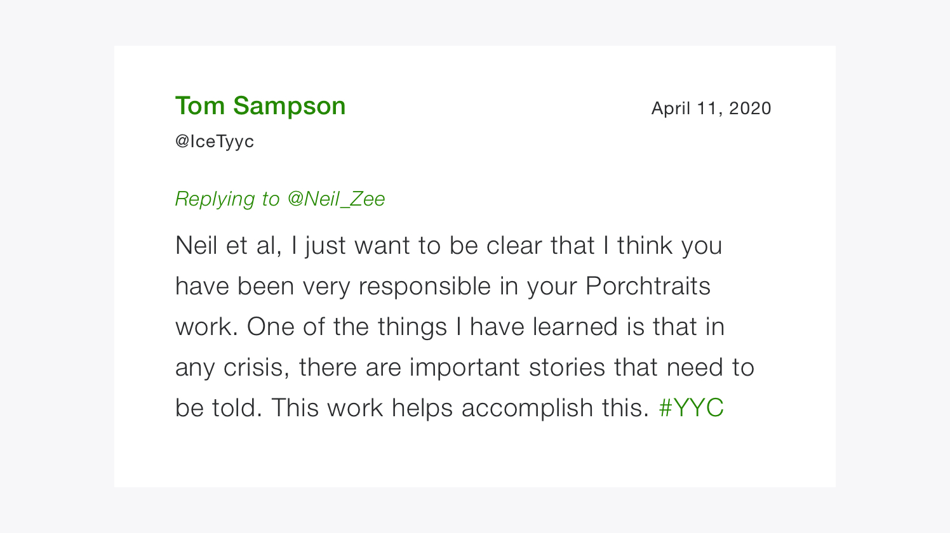Open the April 11, 2020 timestamp

[x=711, y=109]
